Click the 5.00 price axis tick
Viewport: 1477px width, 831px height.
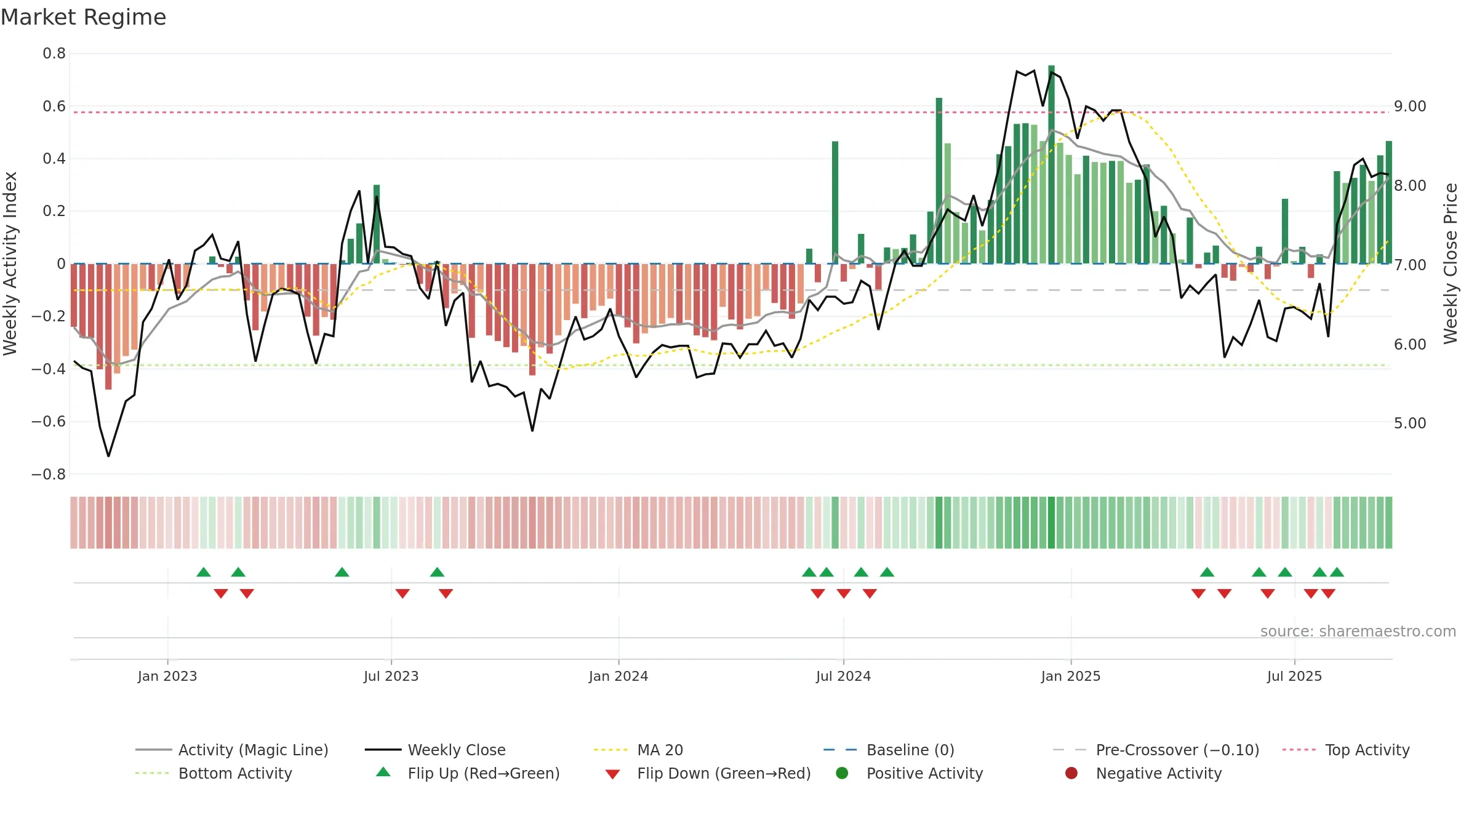tap(1410, 424)
